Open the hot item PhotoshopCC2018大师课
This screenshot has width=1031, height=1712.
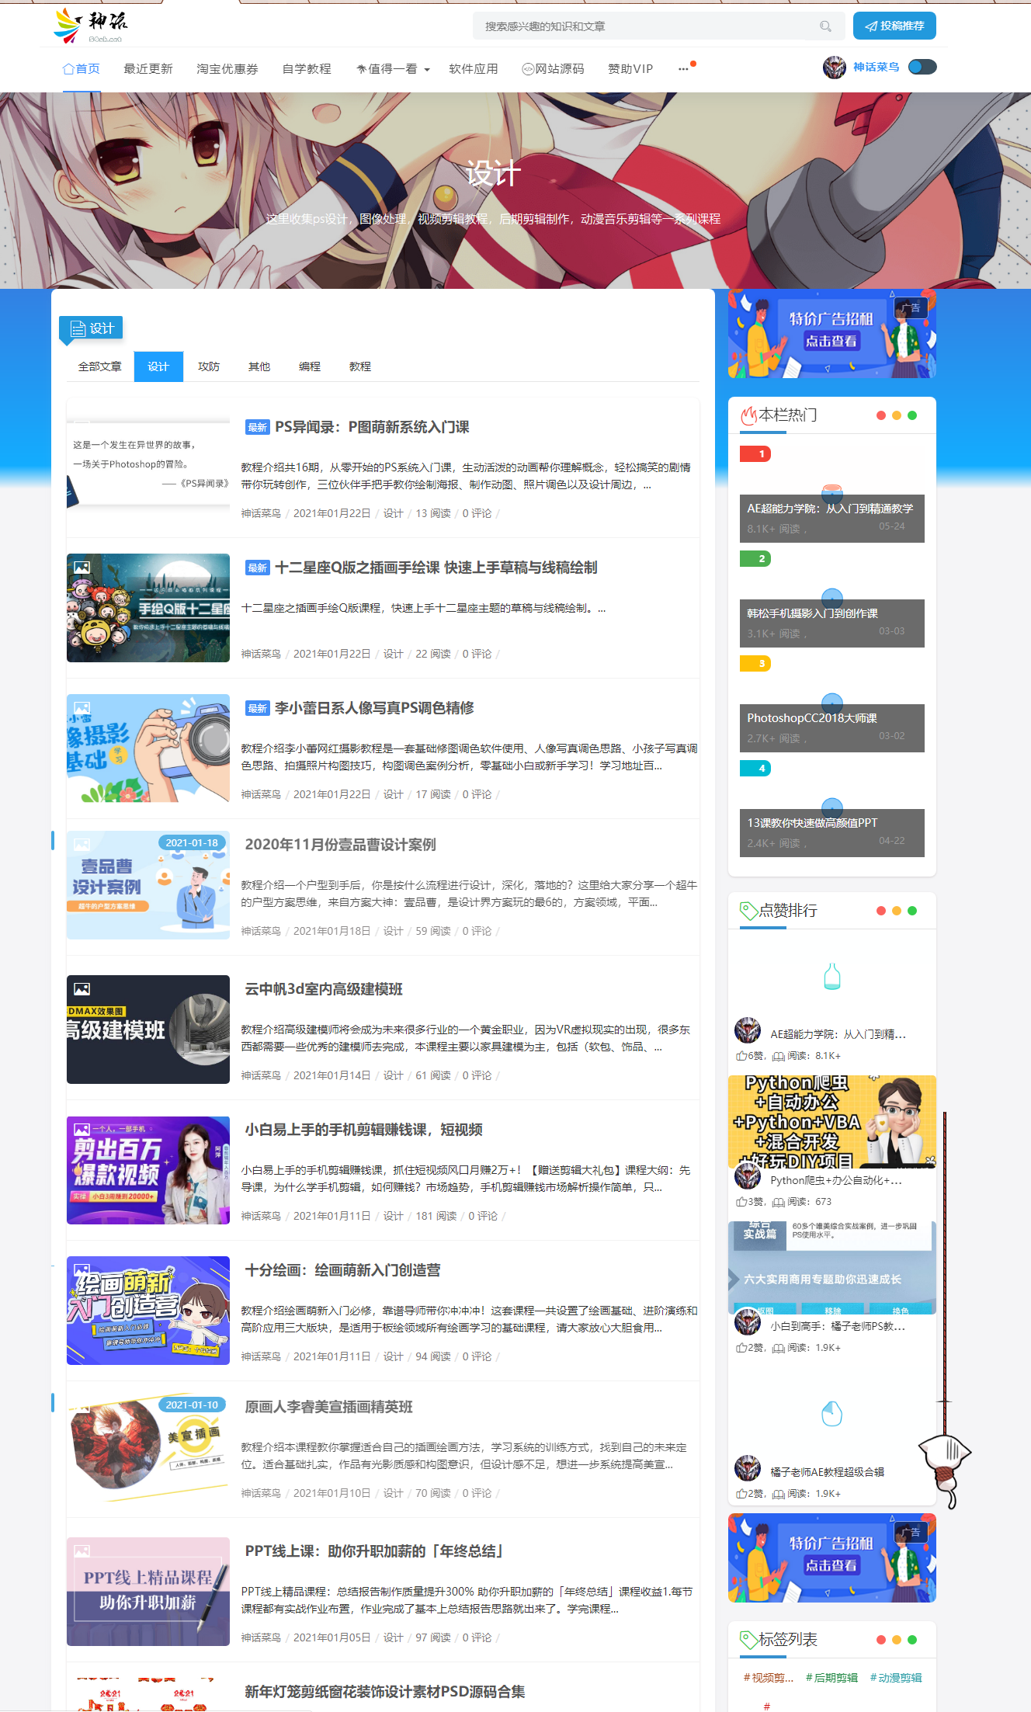(x=832, y=728)
